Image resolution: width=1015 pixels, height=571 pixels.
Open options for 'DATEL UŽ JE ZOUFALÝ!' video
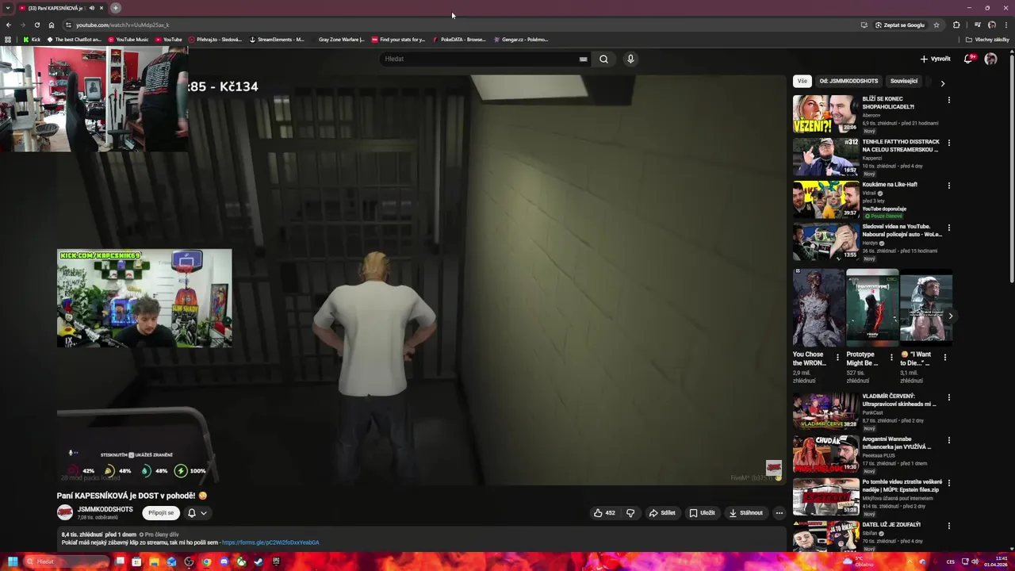tap(948, 526)
